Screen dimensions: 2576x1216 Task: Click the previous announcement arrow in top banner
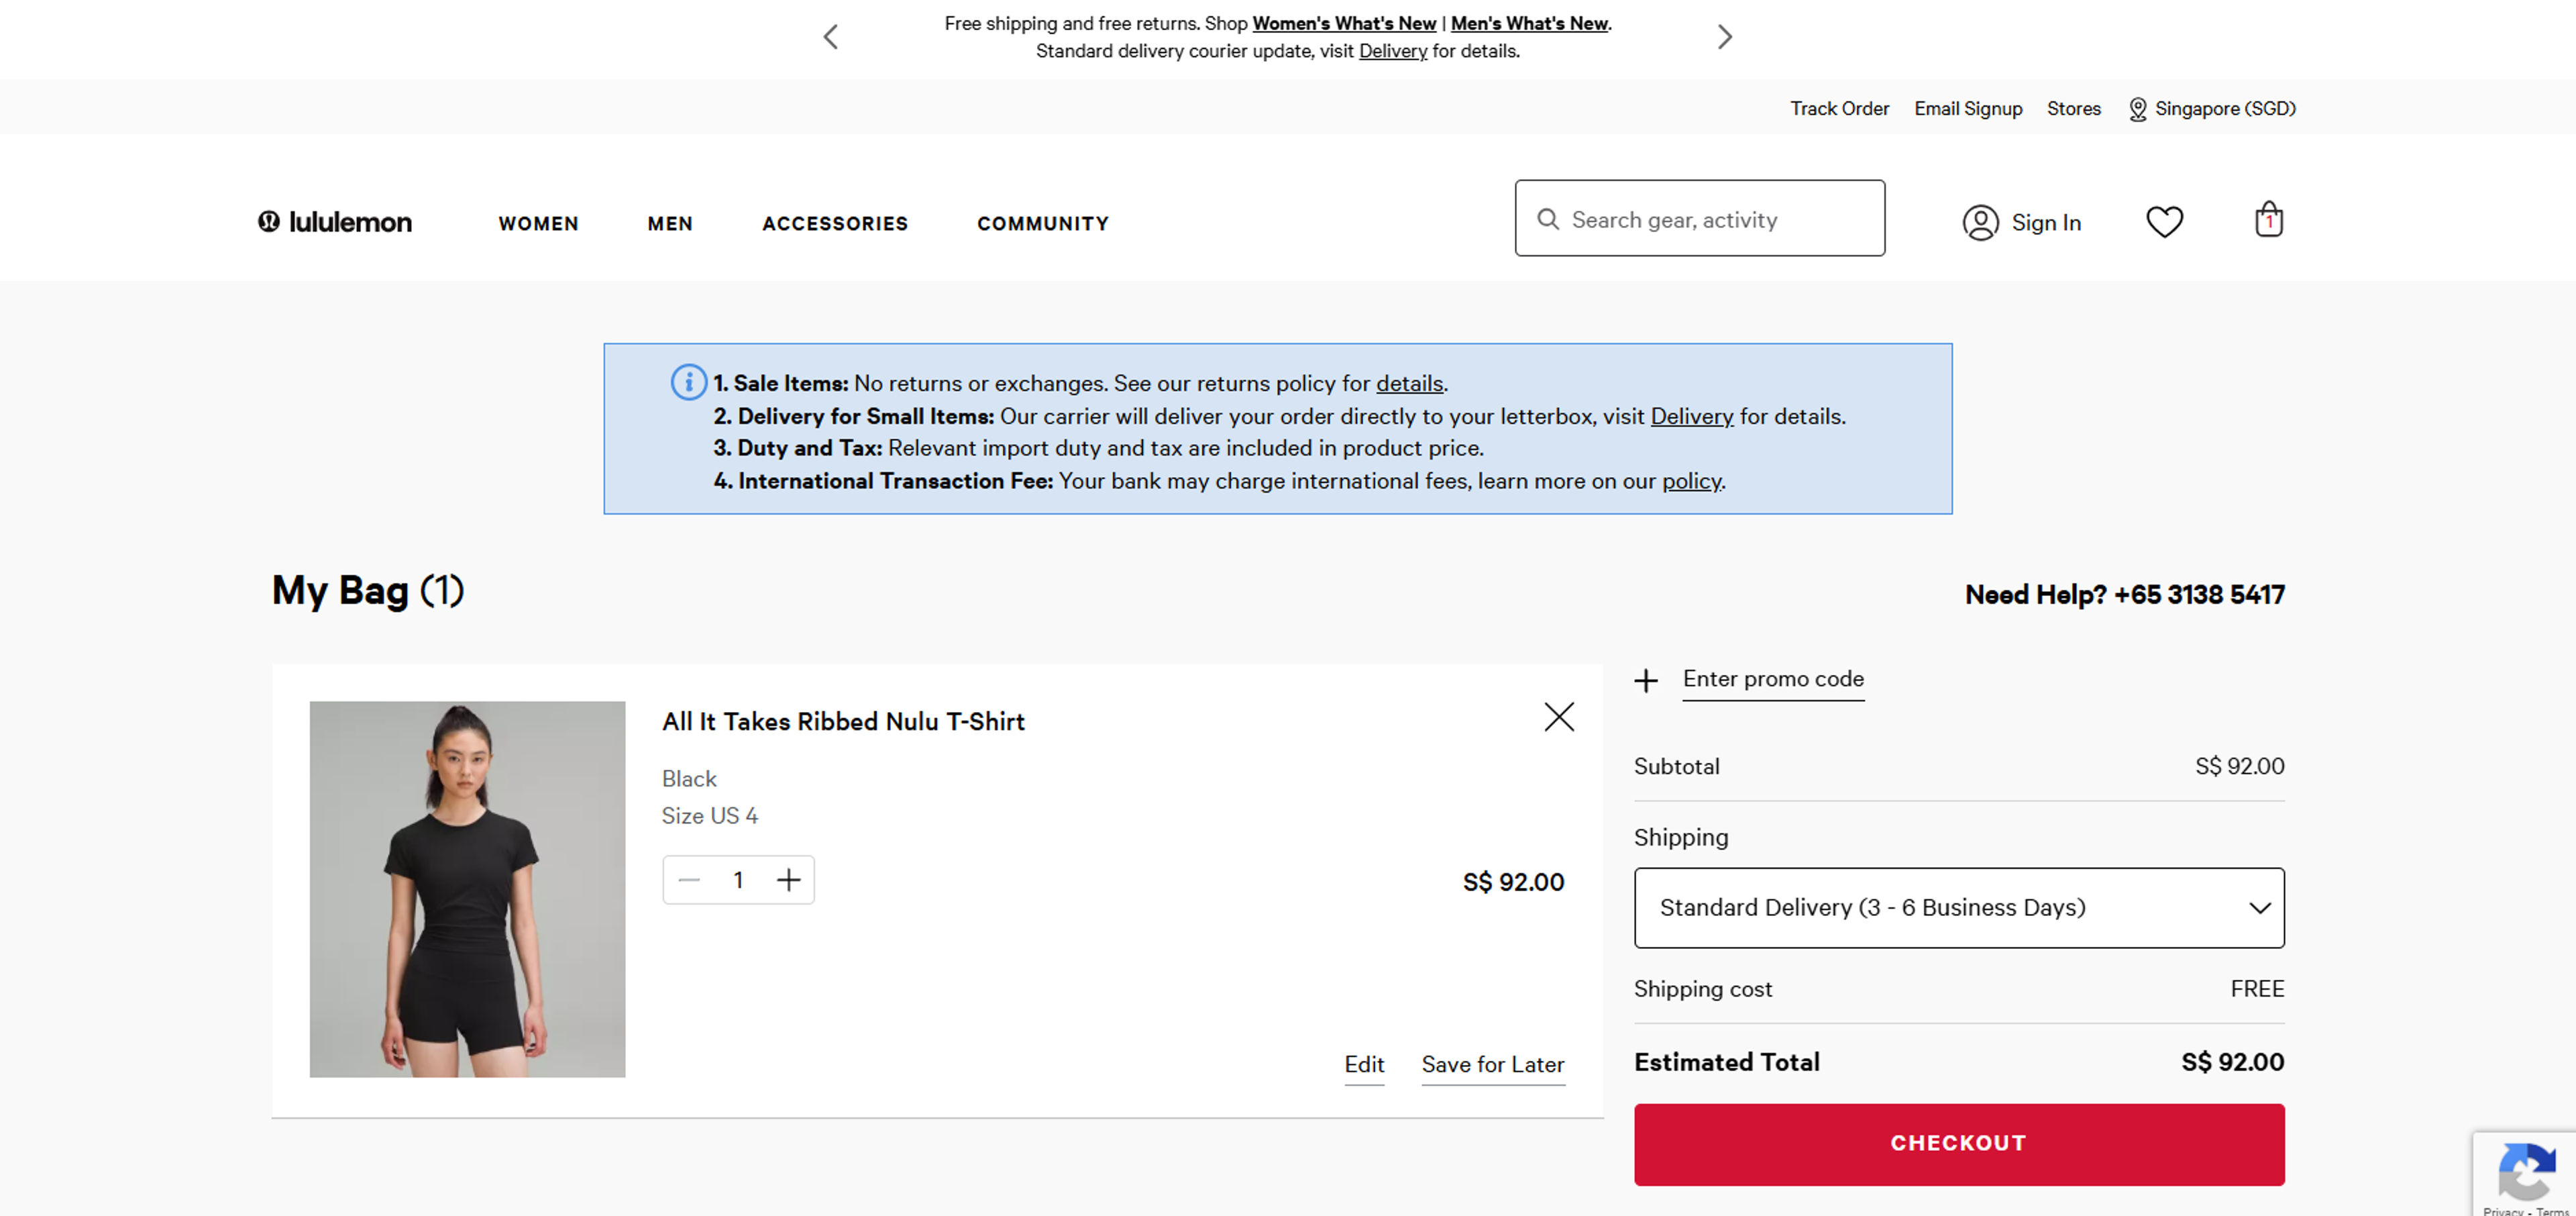click(830, 37)
